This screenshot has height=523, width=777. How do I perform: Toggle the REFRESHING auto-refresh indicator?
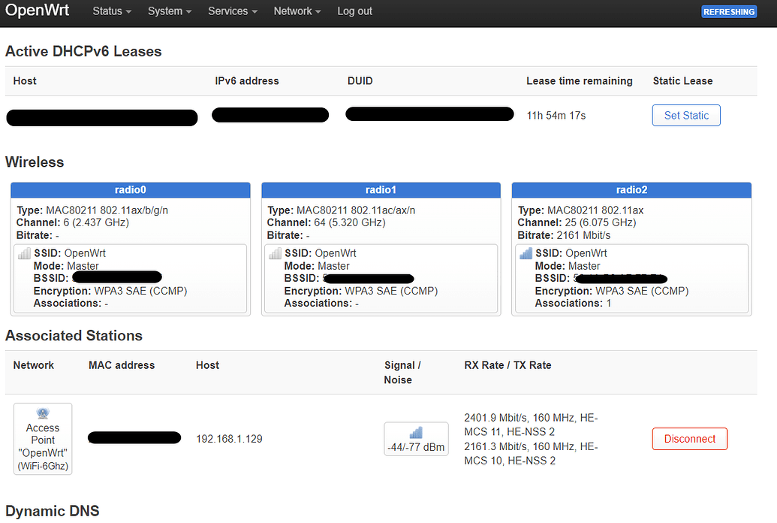[728, 11]
